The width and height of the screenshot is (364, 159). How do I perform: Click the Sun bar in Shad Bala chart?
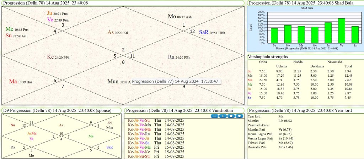pyautogui.click(x=274, y=35)
